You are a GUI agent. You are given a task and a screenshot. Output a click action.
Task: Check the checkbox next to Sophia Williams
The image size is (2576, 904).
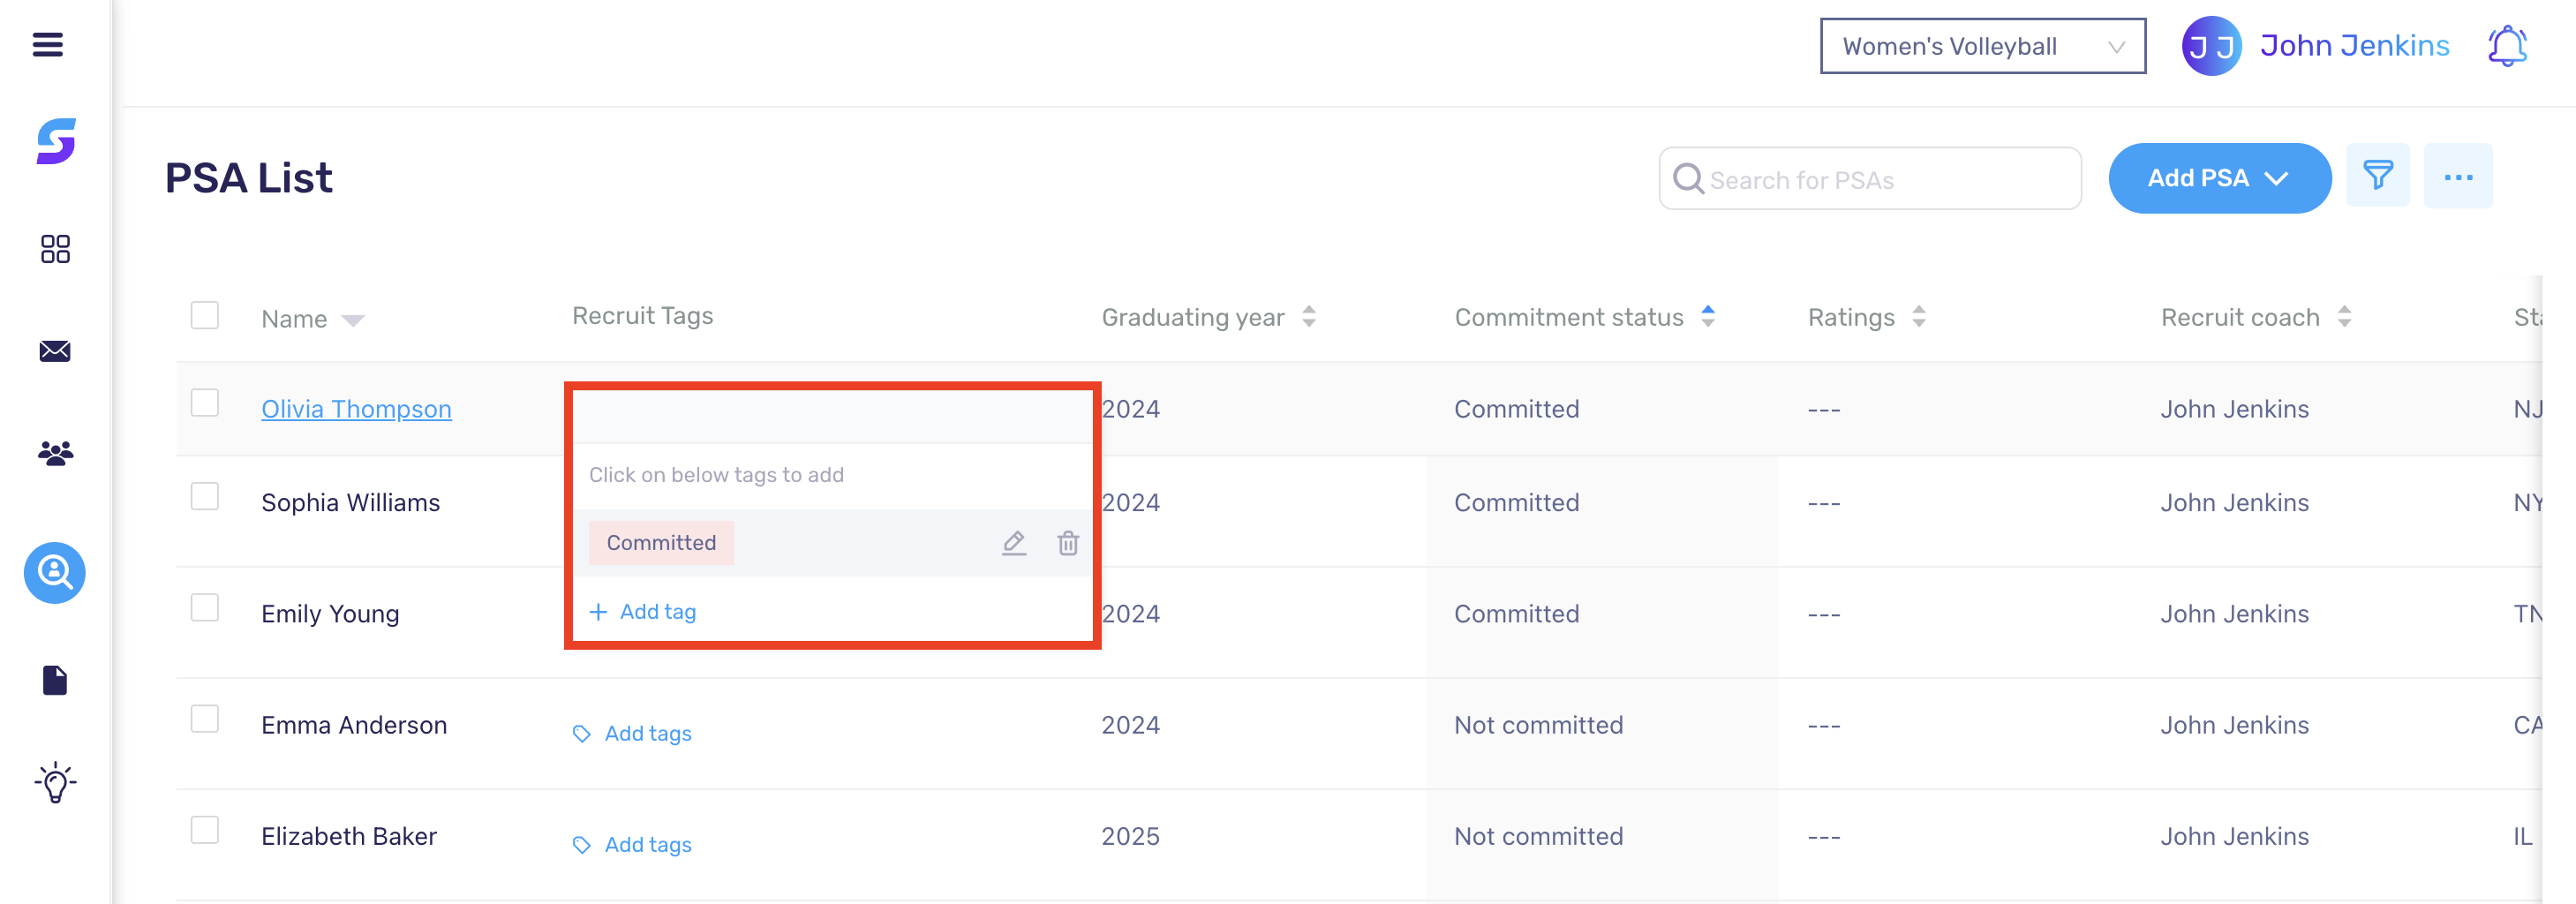coord(204,495)
